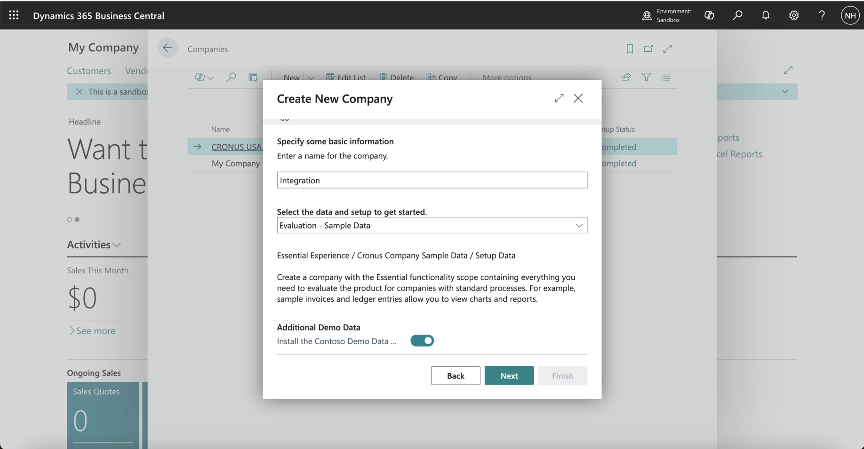Click the company name input field
This screenshot has width=864, height=449.
(432, 180)
